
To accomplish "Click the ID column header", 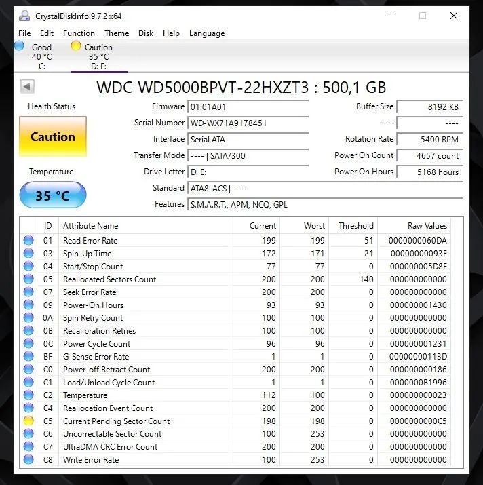I will pos(47,225).
